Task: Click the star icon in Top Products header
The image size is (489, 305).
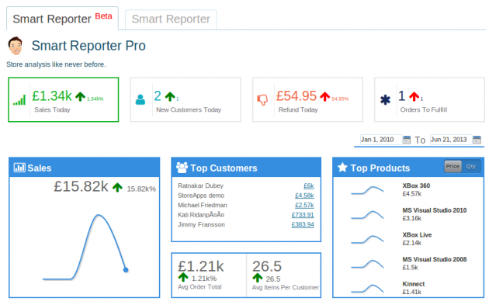Action: click(x=342, y=168)
